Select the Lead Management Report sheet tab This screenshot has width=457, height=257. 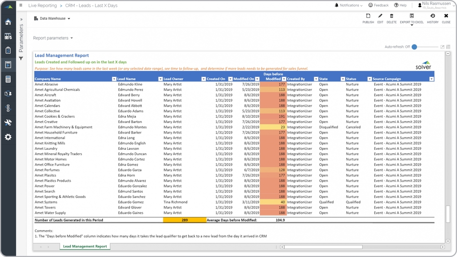tap(85, 246)
